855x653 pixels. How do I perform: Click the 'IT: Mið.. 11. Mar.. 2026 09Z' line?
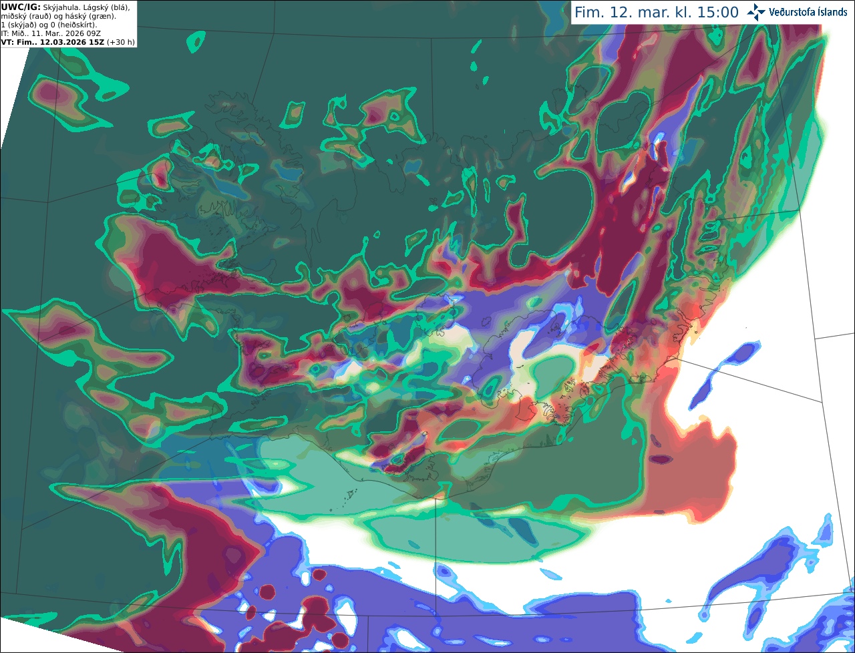coord(51,33)
